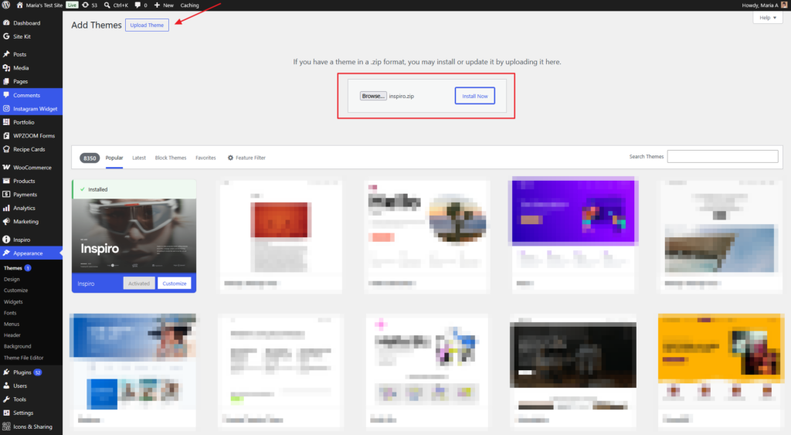Open Users in sidebar
The width and height of the screenshot is (791, 435).
click(20, 386)
